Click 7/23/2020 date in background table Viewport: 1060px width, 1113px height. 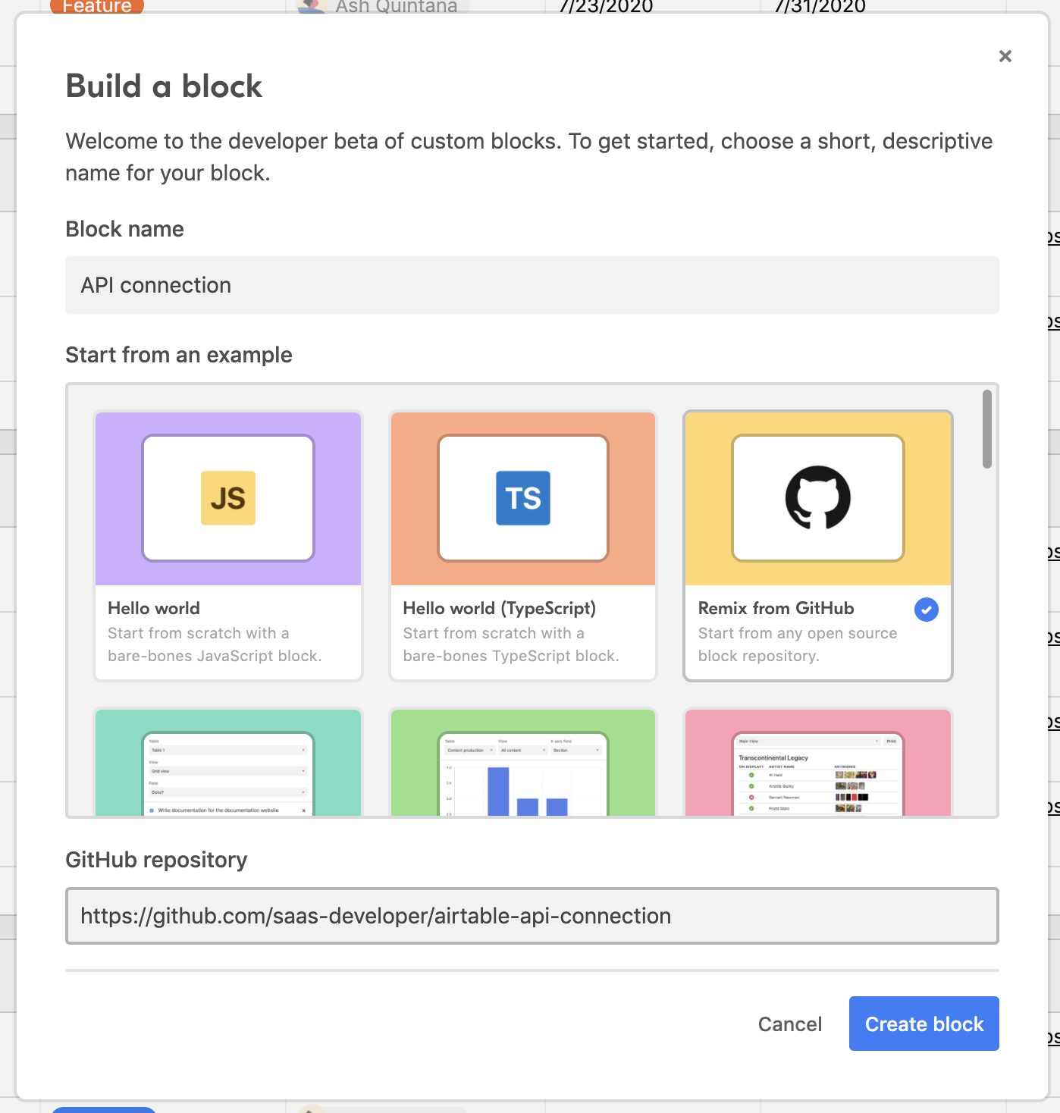606,7
